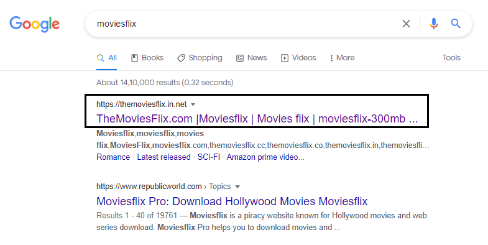Screen dimensions: 488x245
Task: Clear the search box with X
Action: (x=406, y=24)
